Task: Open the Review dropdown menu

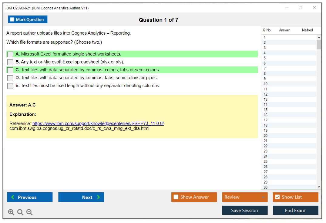Action: click(x=244, y=197)
